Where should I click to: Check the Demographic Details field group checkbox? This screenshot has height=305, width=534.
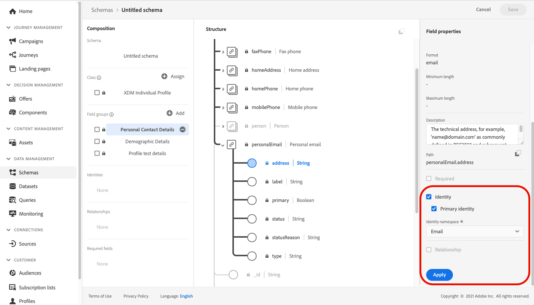click(x=97, y=141)
